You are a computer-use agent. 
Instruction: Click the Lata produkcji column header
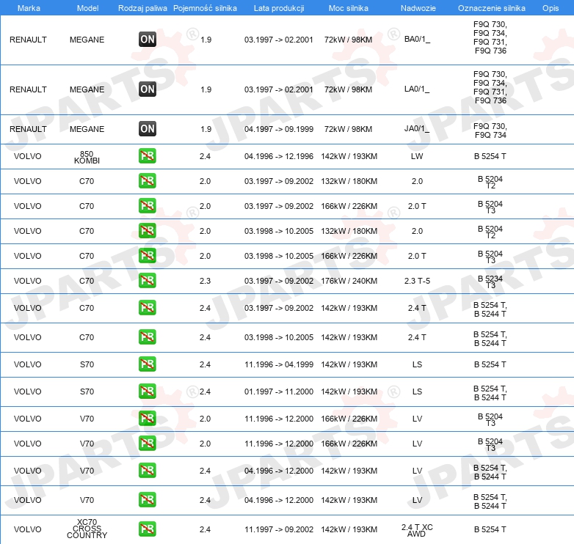279,8
